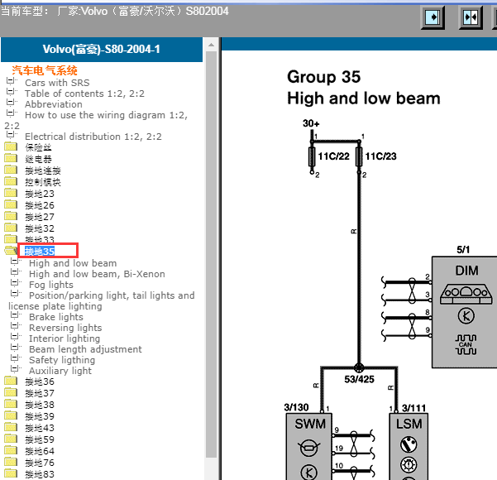This screenshot has width=497, height=480.
Task: Click the 30+ power supply label
Action: tap(311, 123)
